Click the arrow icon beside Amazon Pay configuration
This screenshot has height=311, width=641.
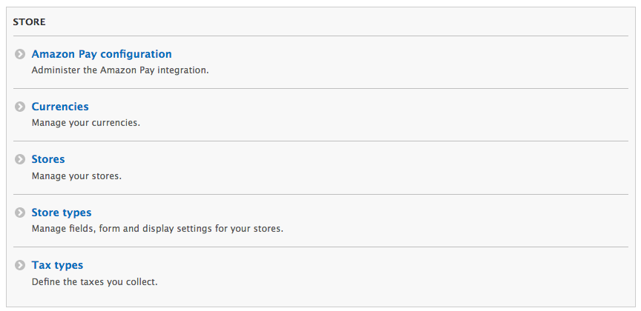click(x=20, y=55)
